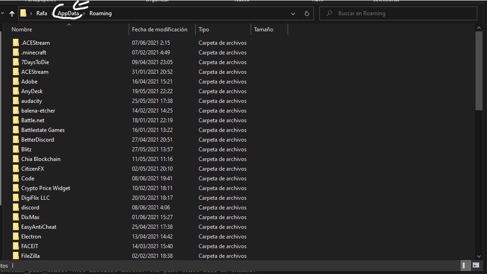Click date 19/05/2021 22:22
Viewport: 487px width, 274px height.
pos(152,91)
